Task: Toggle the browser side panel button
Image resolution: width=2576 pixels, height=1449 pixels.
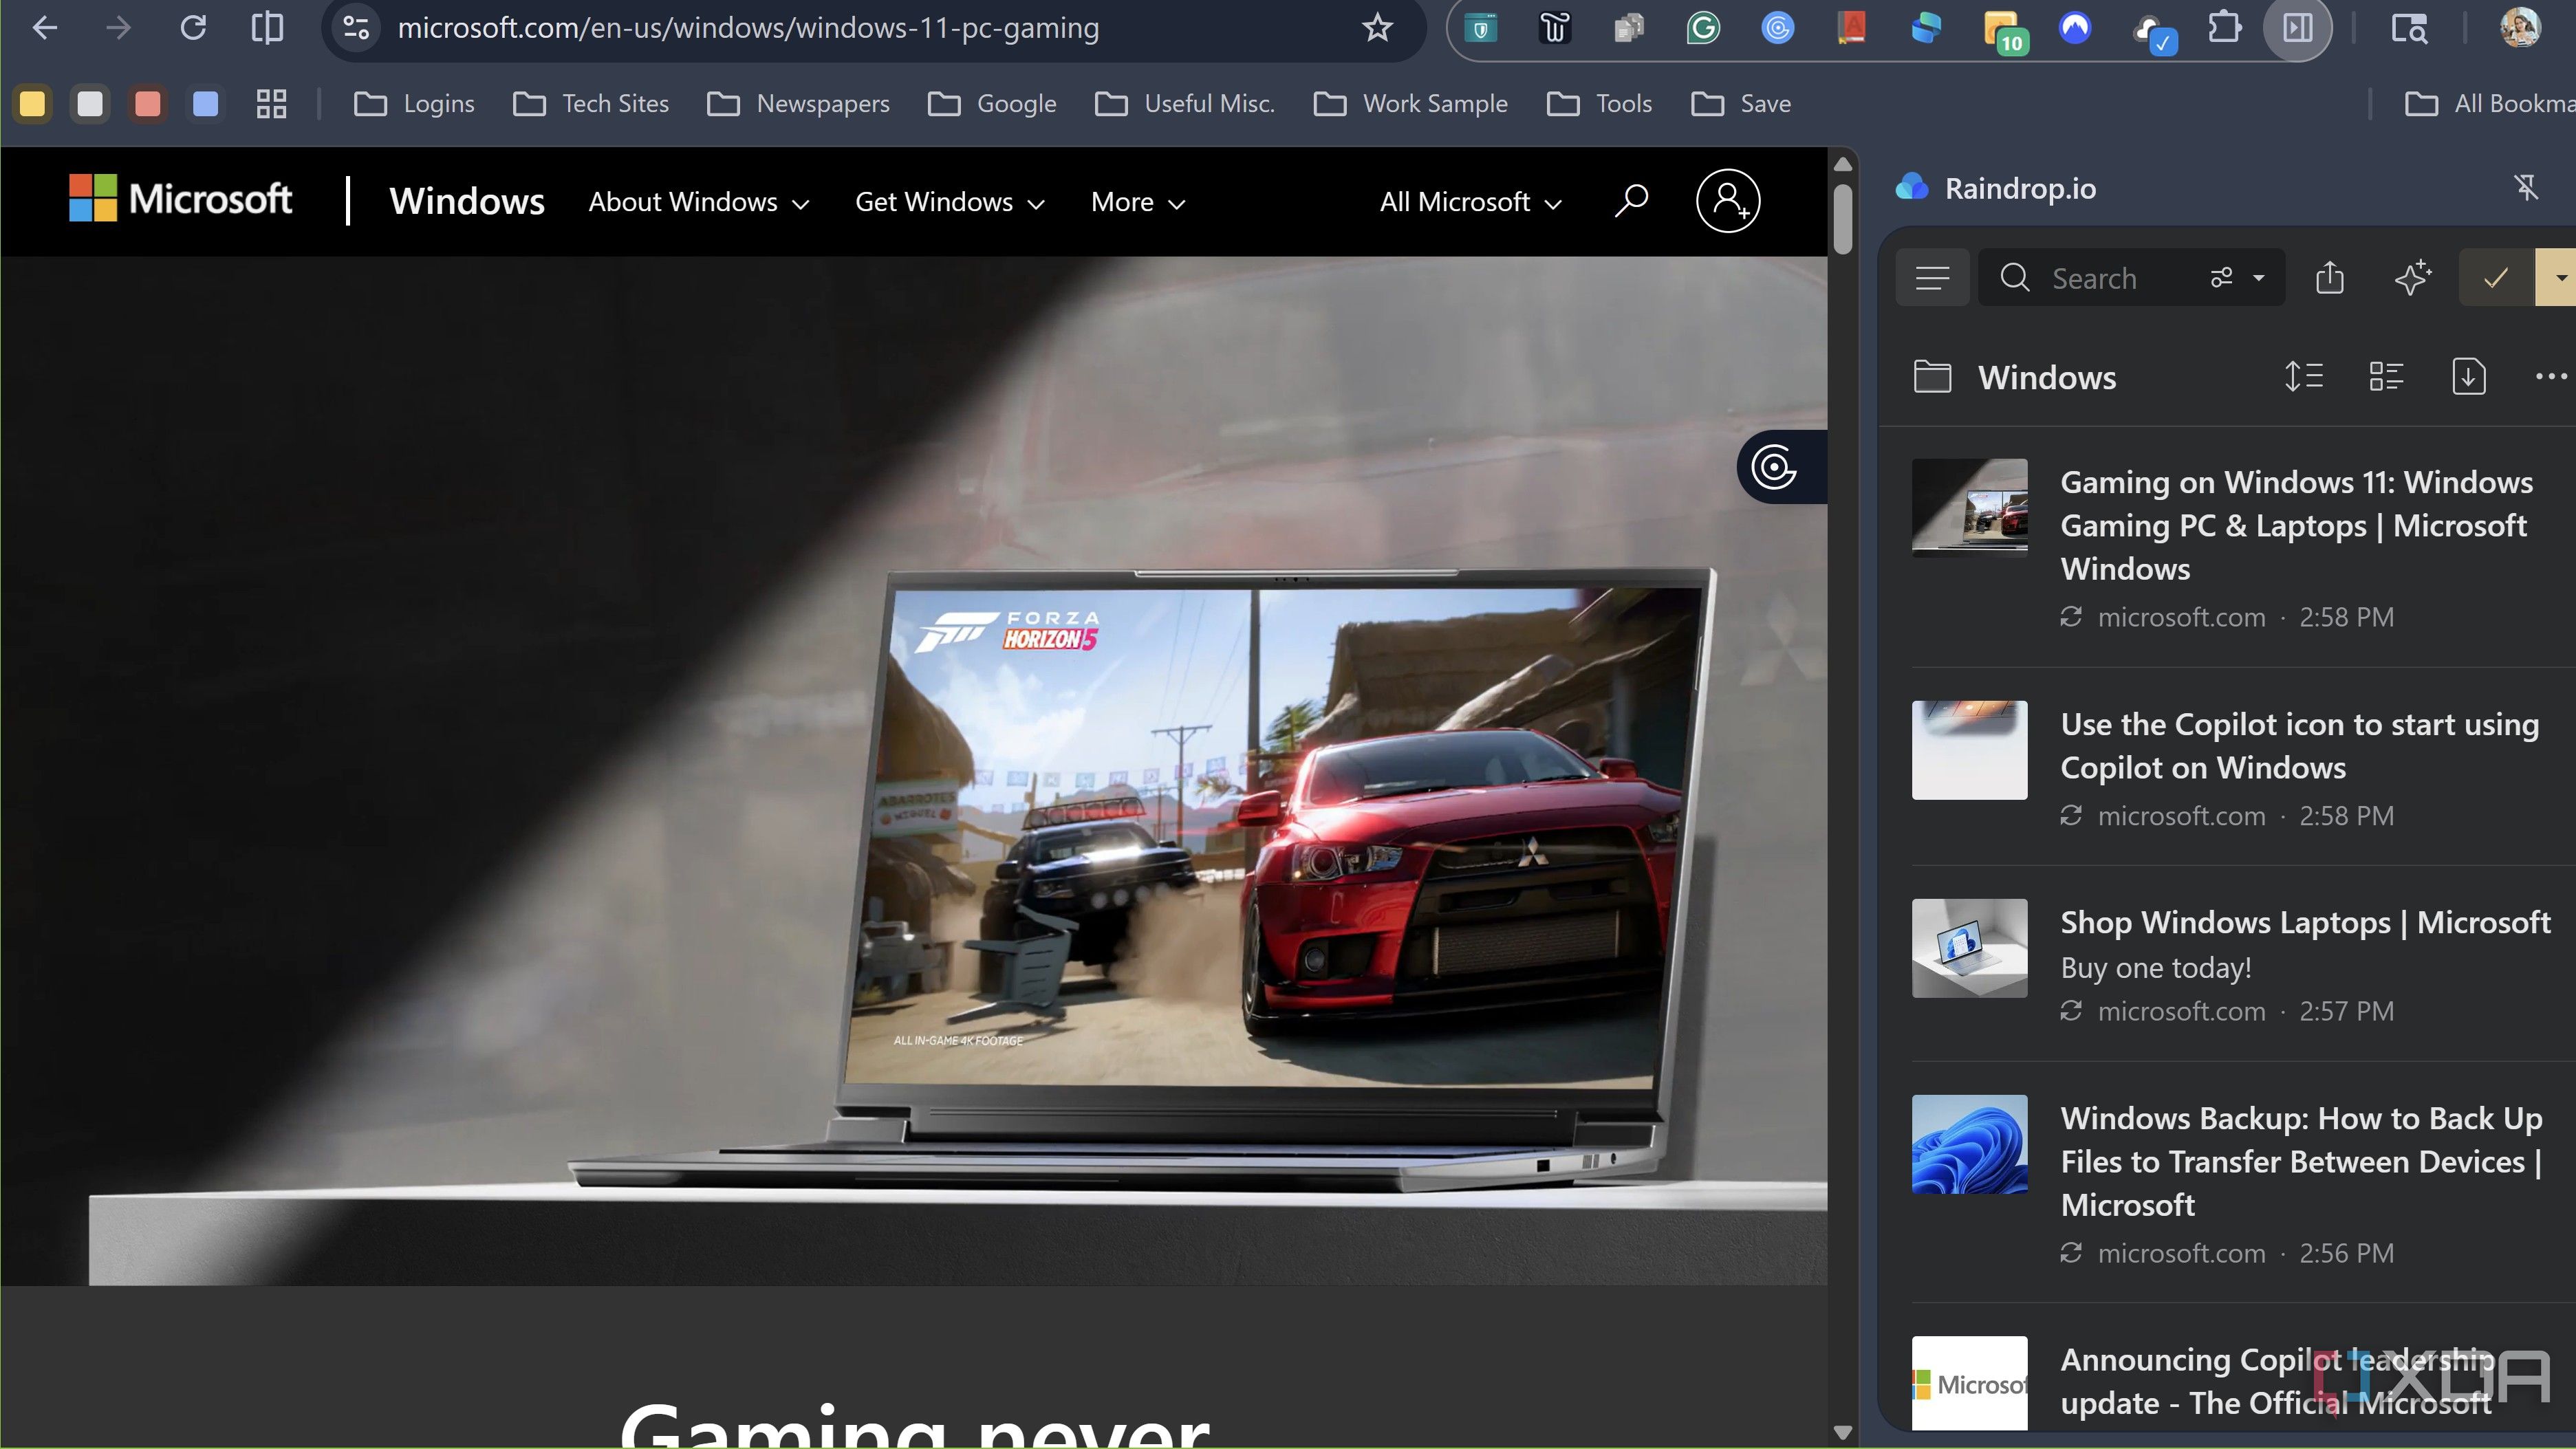Action: coord(2298,28)
